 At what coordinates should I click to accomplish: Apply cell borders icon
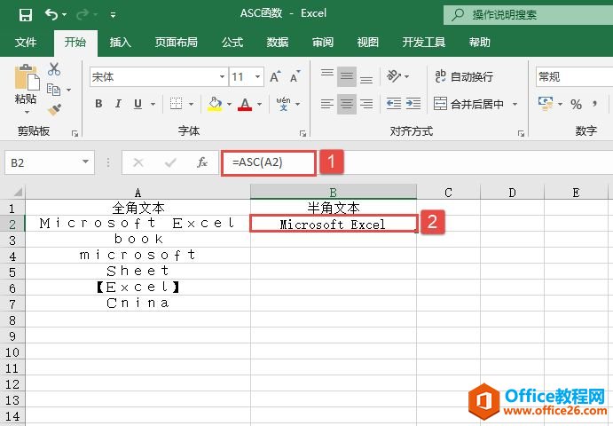pos(176,104)
